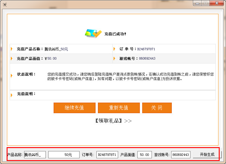Click the 状态说明 label

(x=26, y=74)
